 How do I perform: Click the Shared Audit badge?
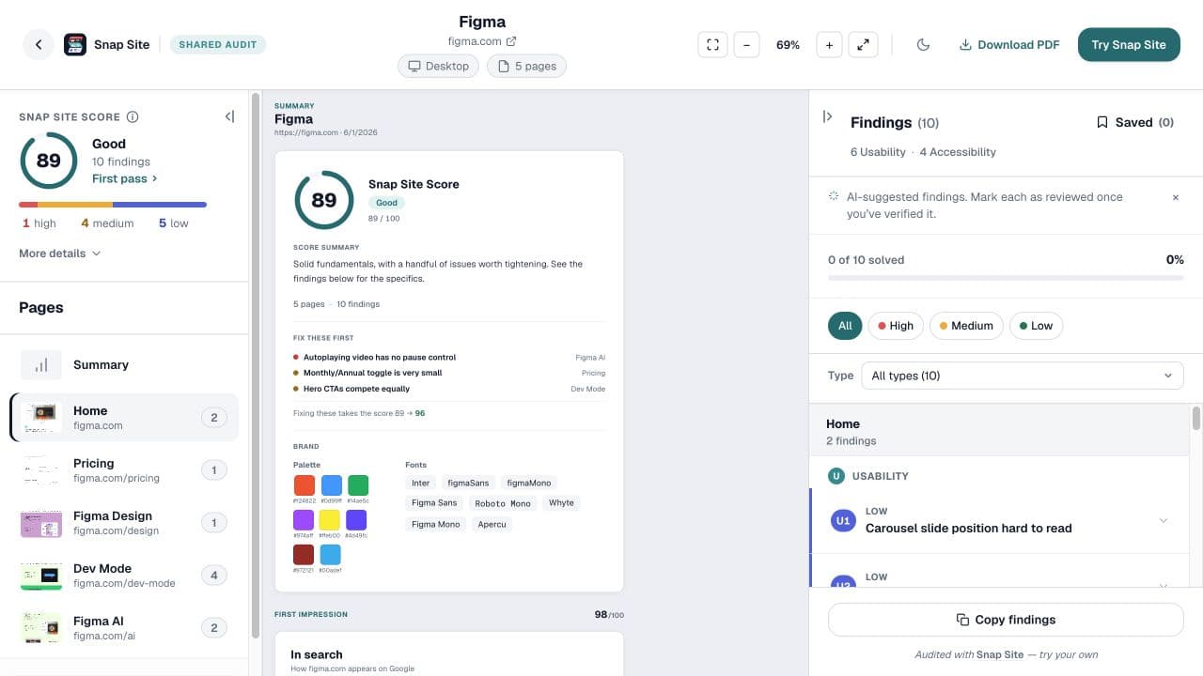218,44
